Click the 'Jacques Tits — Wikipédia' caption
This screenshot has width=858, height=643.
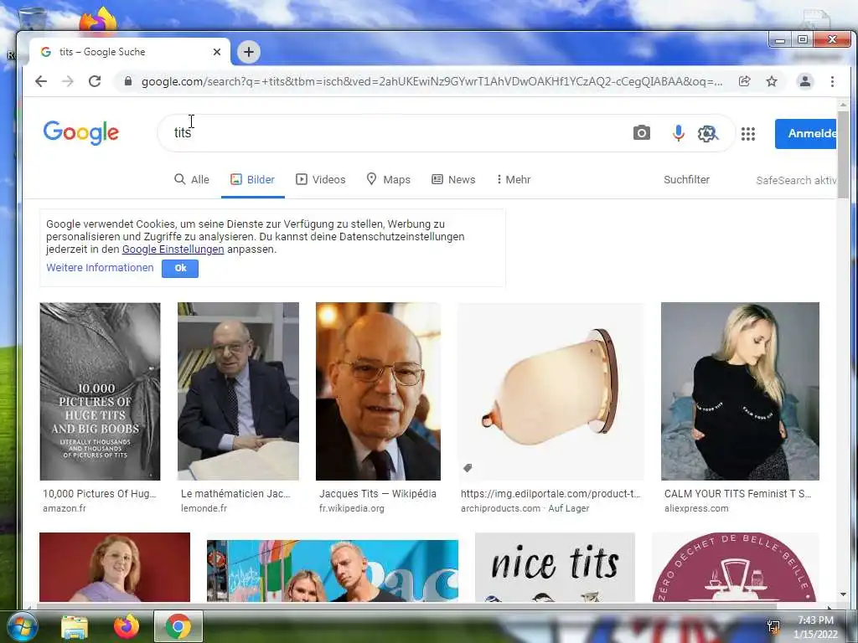point(378,494)
